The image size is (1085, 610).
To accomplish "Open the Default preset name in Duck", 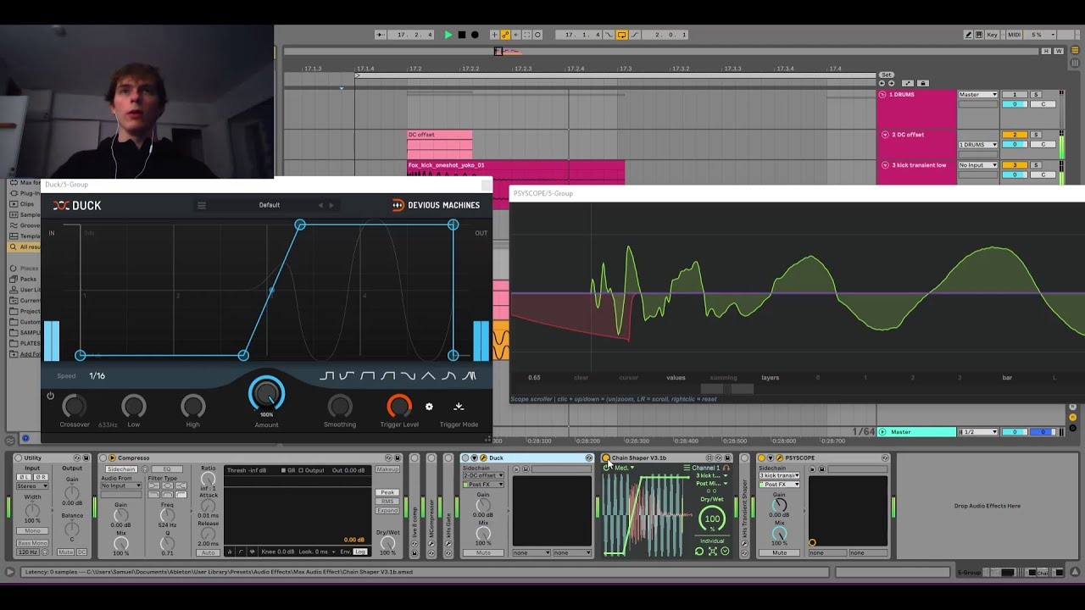I will coord(270,205).
